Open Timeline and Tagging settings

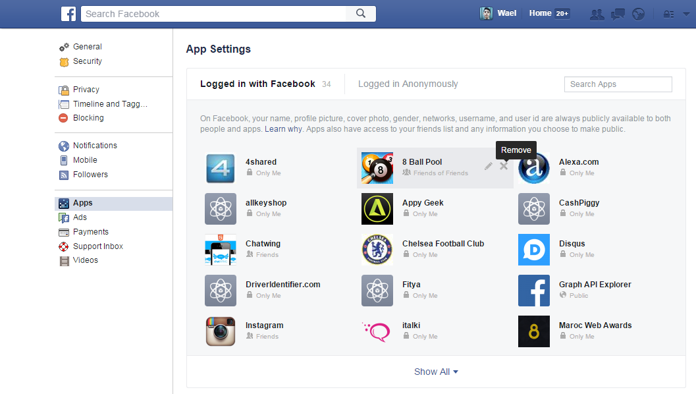(x=110, y=104)
